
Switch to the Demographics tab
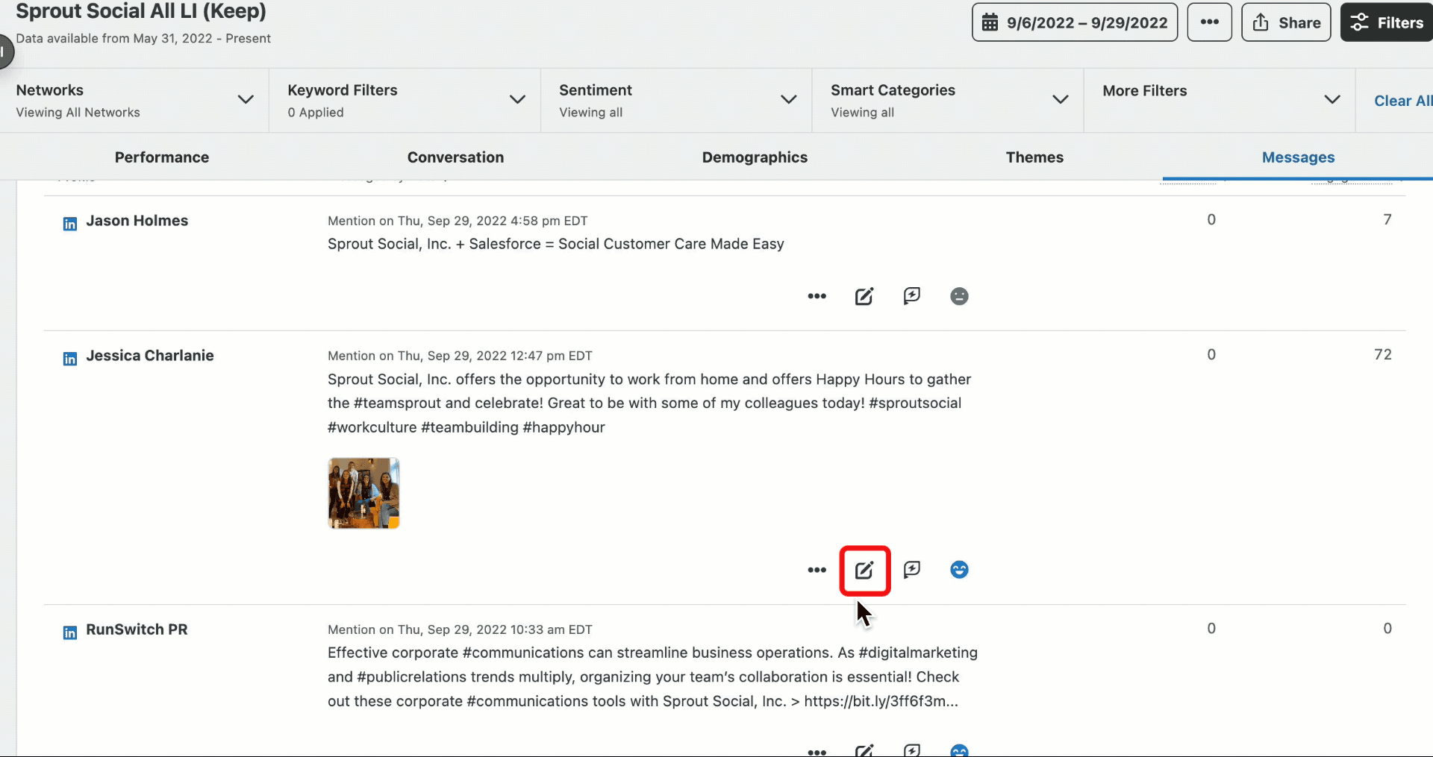(755, 157)
